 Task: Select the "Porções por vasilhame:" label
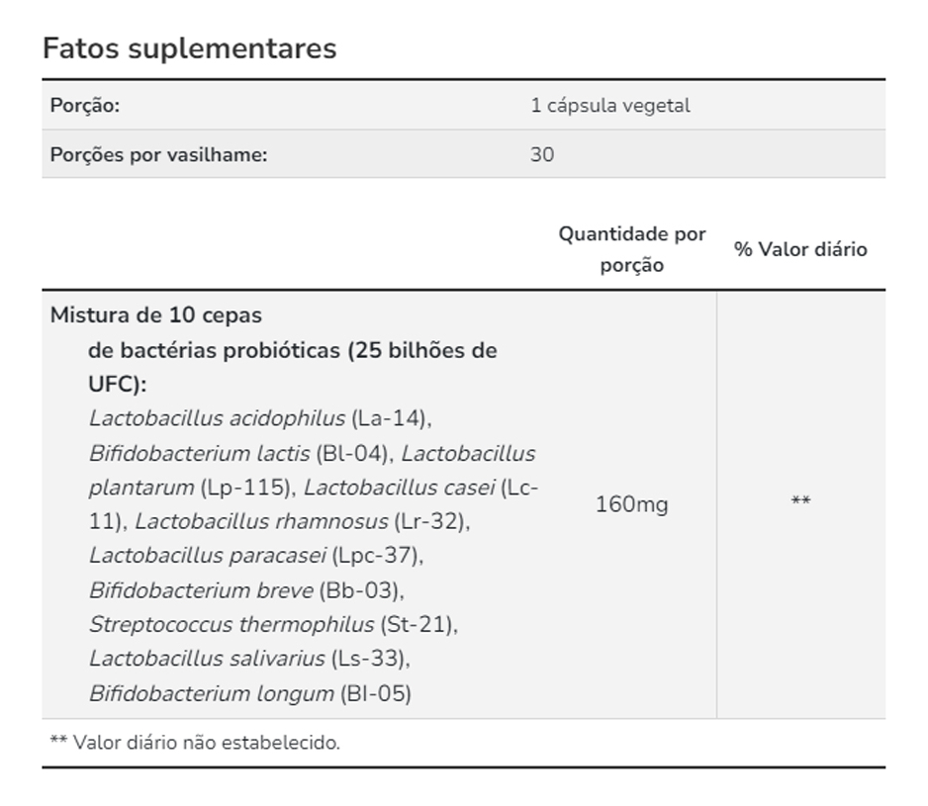(x=159, y=155)
